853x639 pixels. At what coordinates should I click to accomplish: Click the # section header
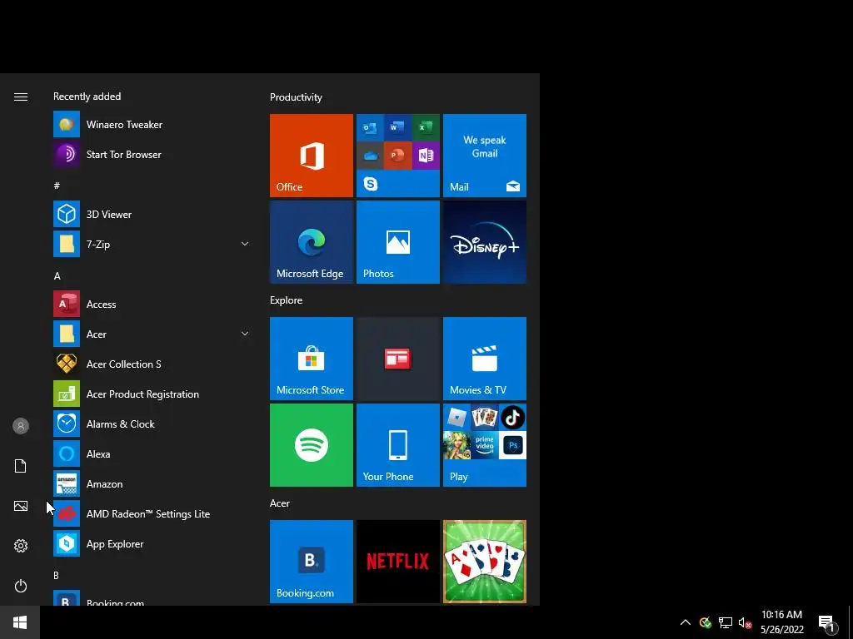click(57, 186)
